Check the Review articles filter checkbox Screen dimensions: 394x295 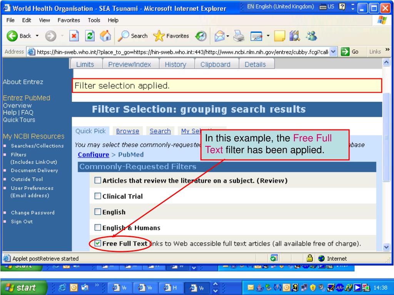tap(97, 181)
